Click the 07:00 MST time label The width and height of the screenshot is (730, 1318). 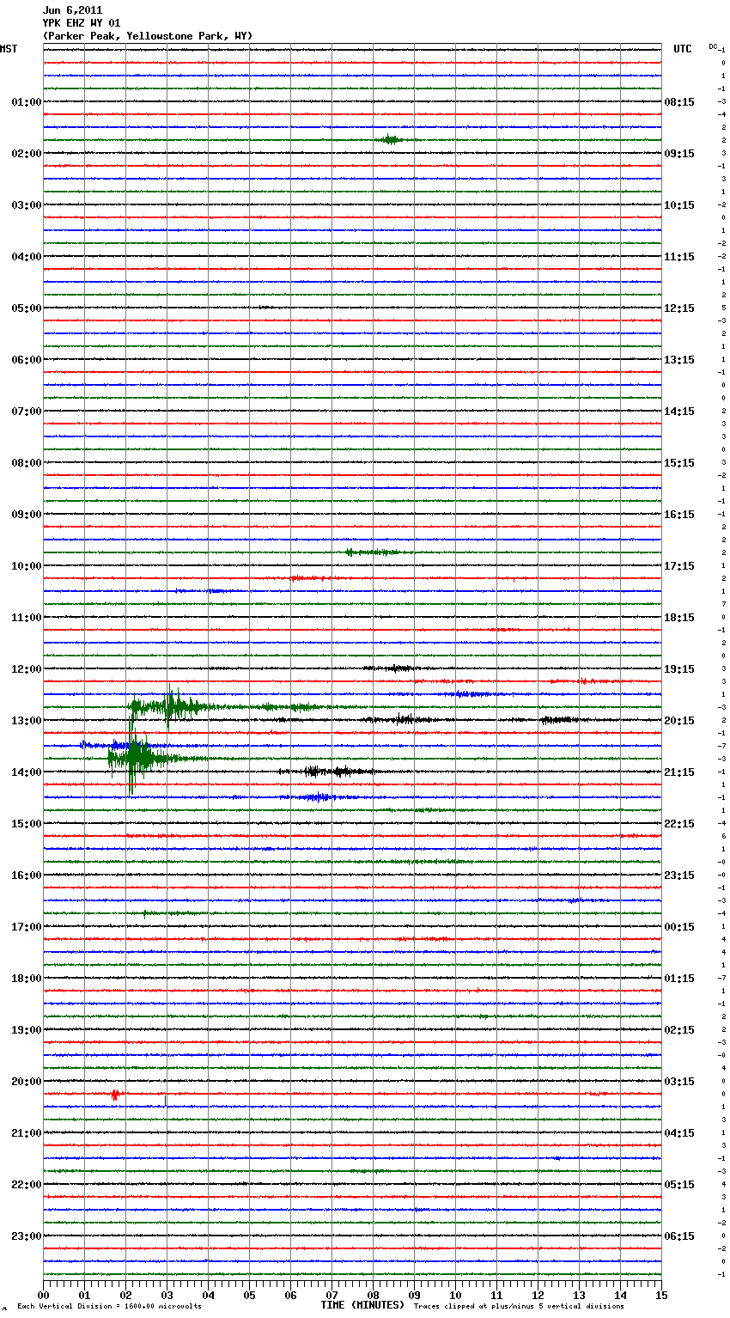click(x=26, y=412)
